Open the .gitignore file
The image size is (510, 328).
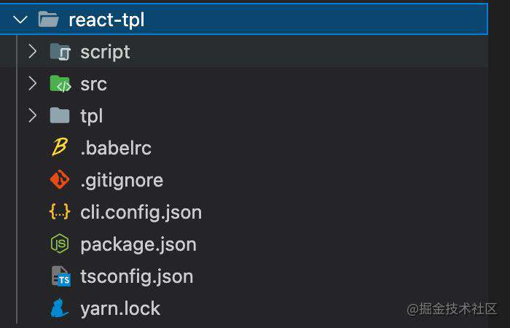coord(122,180)
